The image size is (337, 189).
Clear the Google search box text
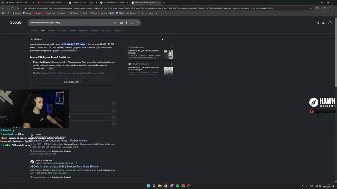115,23
